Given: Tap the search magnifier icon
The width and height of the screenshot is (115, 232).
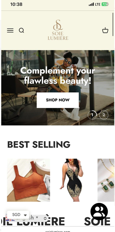Looking at the screenshot, I should click(x=21, y=30).
